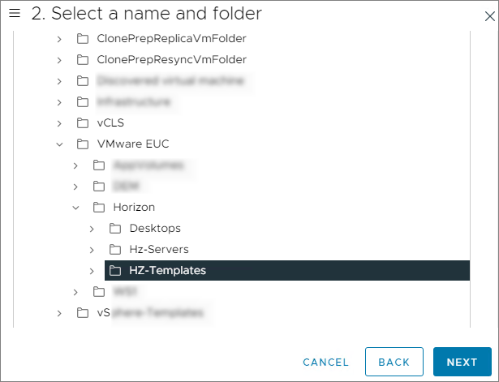Click the Desktops folder icon
Screen dimensions: 499x382
coord(114,228)
